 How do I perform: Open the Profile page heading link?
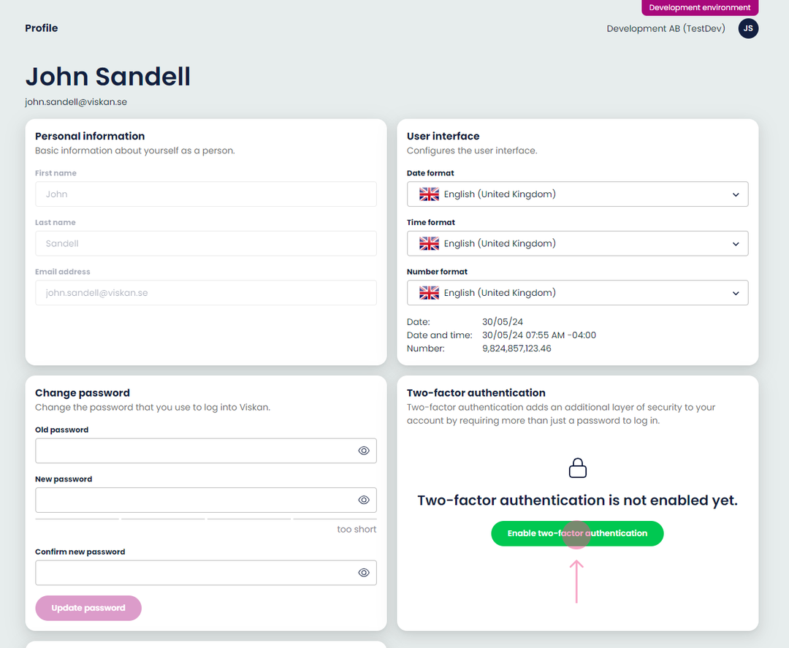[42, 28]
